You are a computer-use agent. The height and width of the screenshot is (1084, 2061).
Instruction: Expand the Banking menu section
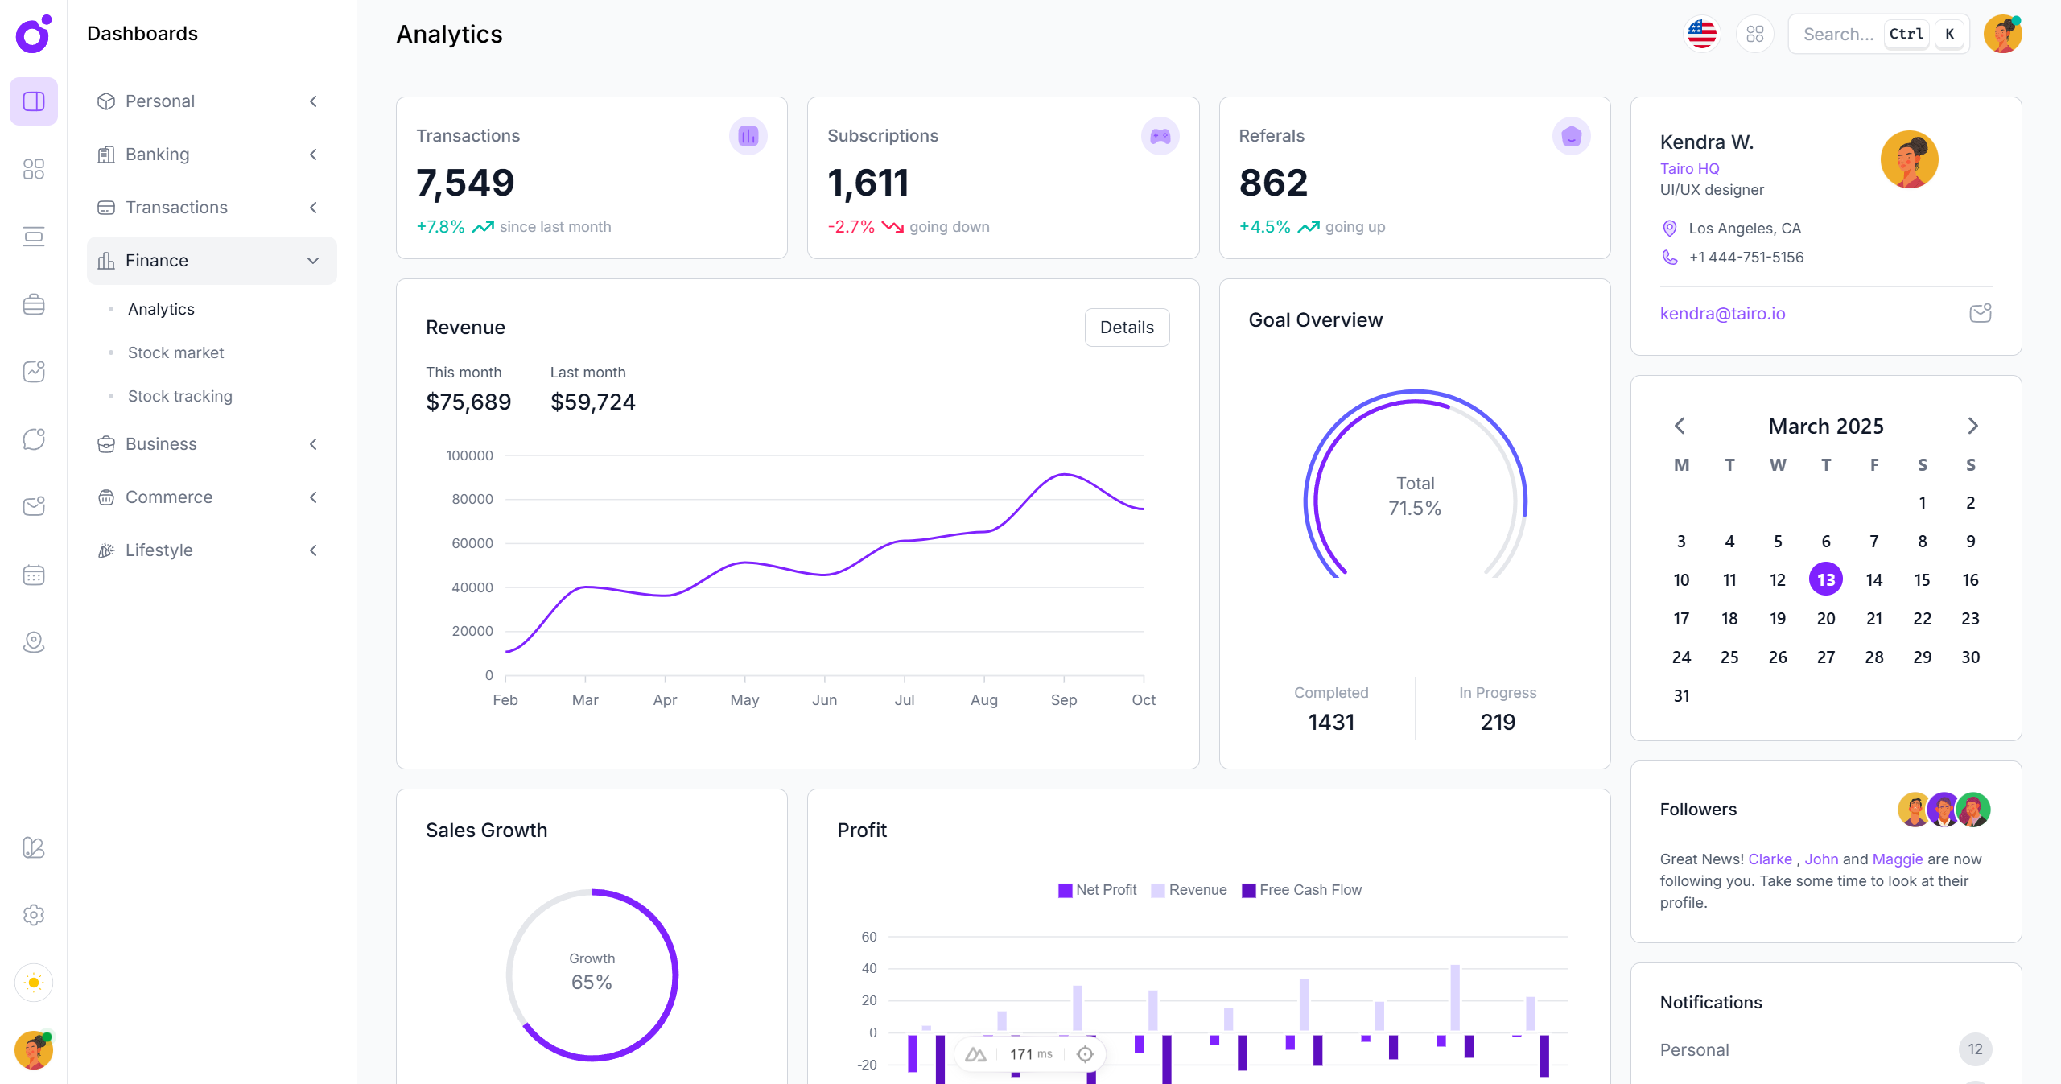click(157, 154)
